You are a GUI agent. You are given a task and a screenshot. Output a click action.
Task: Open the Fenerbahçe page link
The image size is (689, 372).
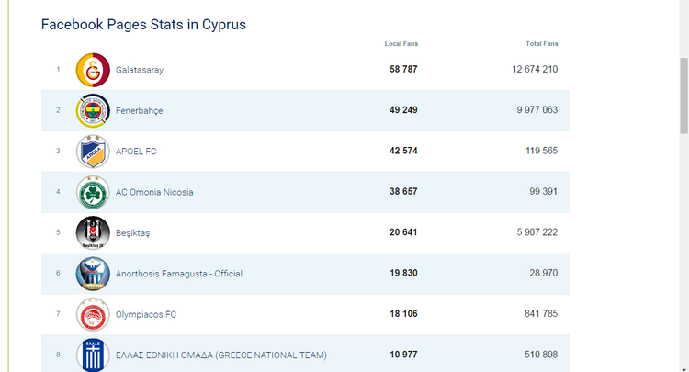click(x=139, y=110)
